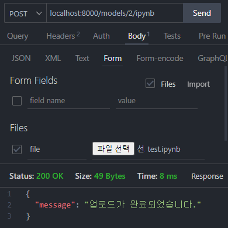Choose Text body type
The width and height of the screenshot is (228, 228).
coord(82,58)
